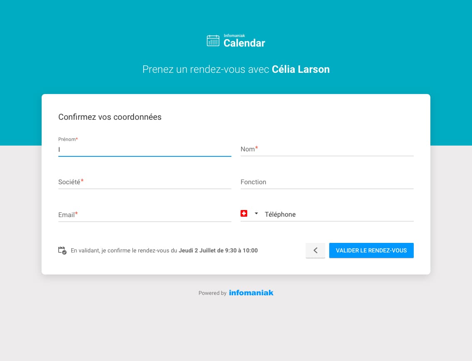Click the "Confirmez vos coordonnées" heading
472x361 pixels.
(x=110, y=117)
